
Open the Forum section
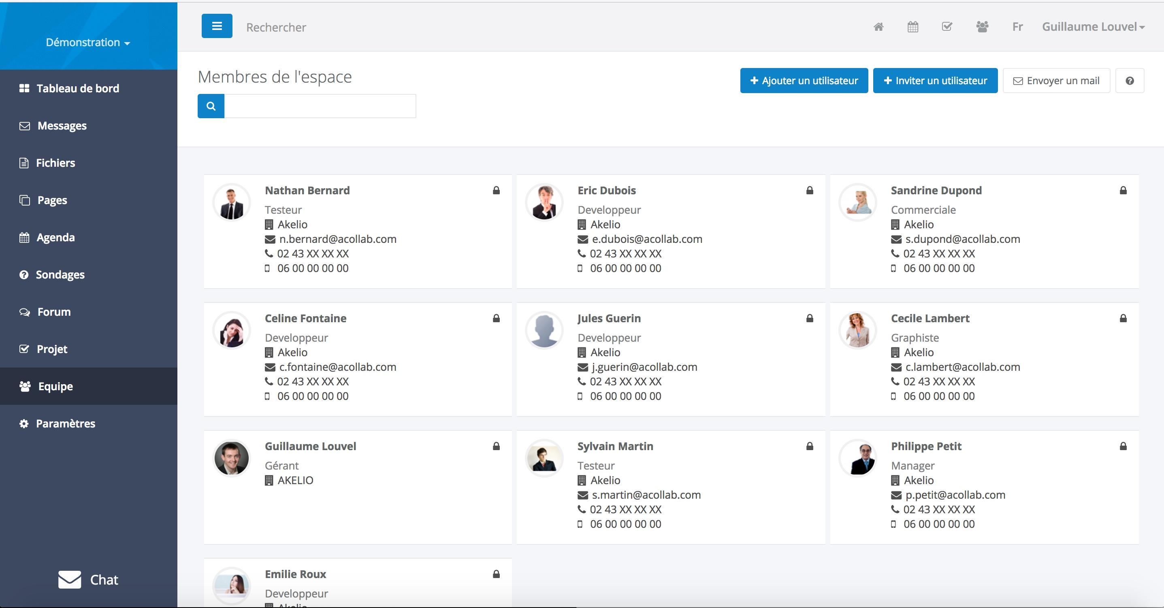click(x=54, y=311)
